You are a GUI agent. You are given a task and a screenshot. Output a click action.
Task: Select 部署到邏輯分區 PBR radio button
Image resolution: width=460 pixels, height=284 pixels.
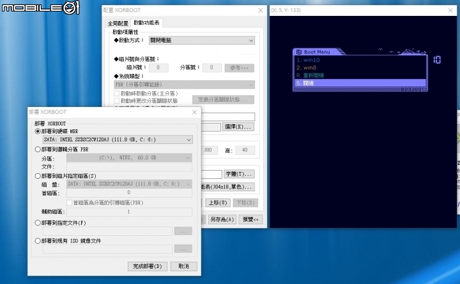38,149
